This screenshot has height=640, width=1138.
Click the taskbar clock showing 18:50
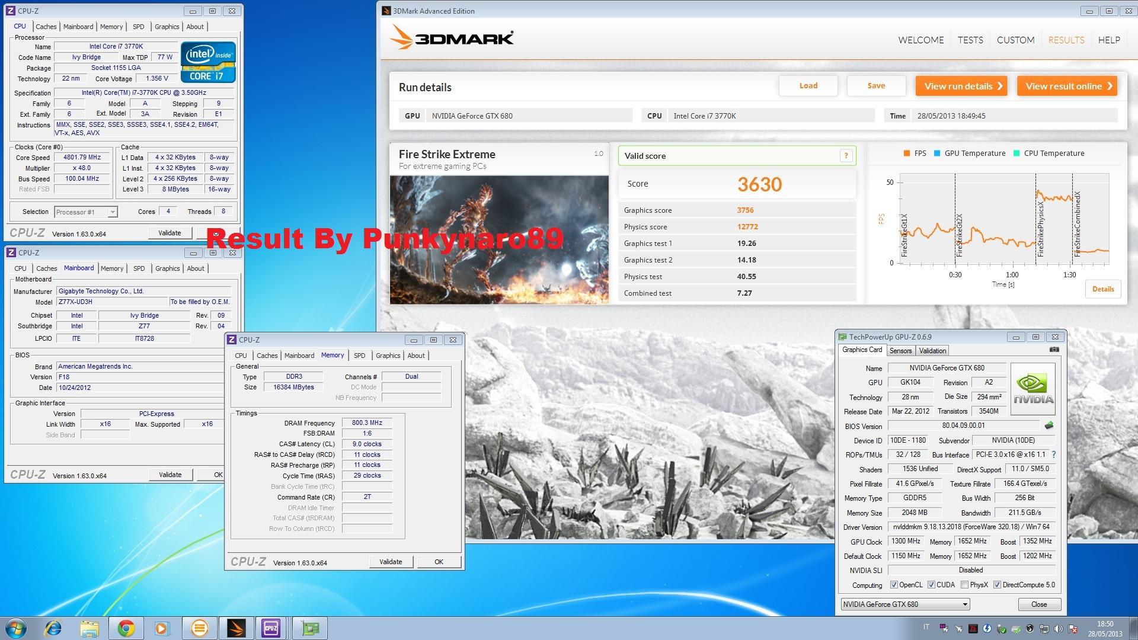[x=1105, y=628]
